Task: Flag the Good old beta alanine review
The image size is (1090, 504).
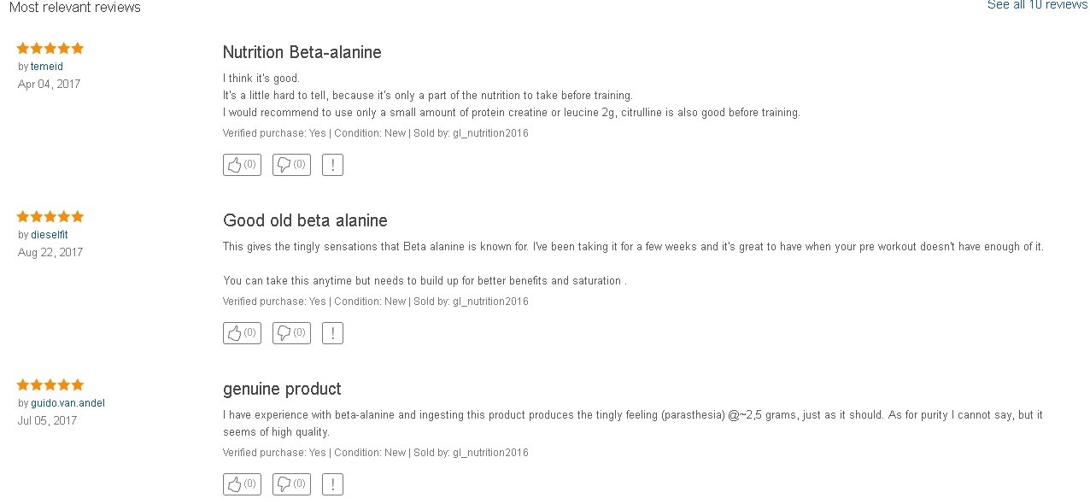Action: coord(332,333)
